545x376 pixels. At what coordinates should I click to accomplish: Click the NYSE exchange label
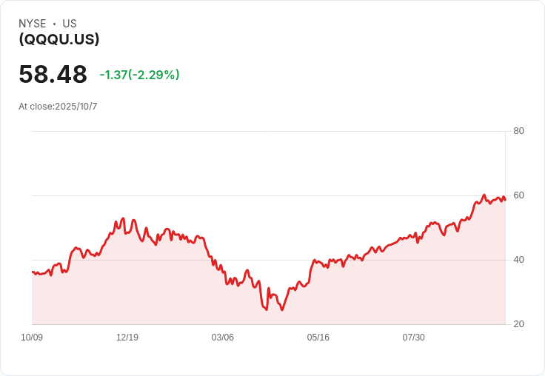(33, 24)
